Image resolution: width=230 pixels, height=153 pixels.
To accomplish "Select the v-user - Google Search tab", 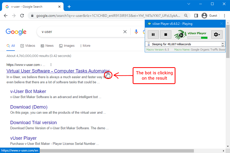I will click(x=33, y=7).
